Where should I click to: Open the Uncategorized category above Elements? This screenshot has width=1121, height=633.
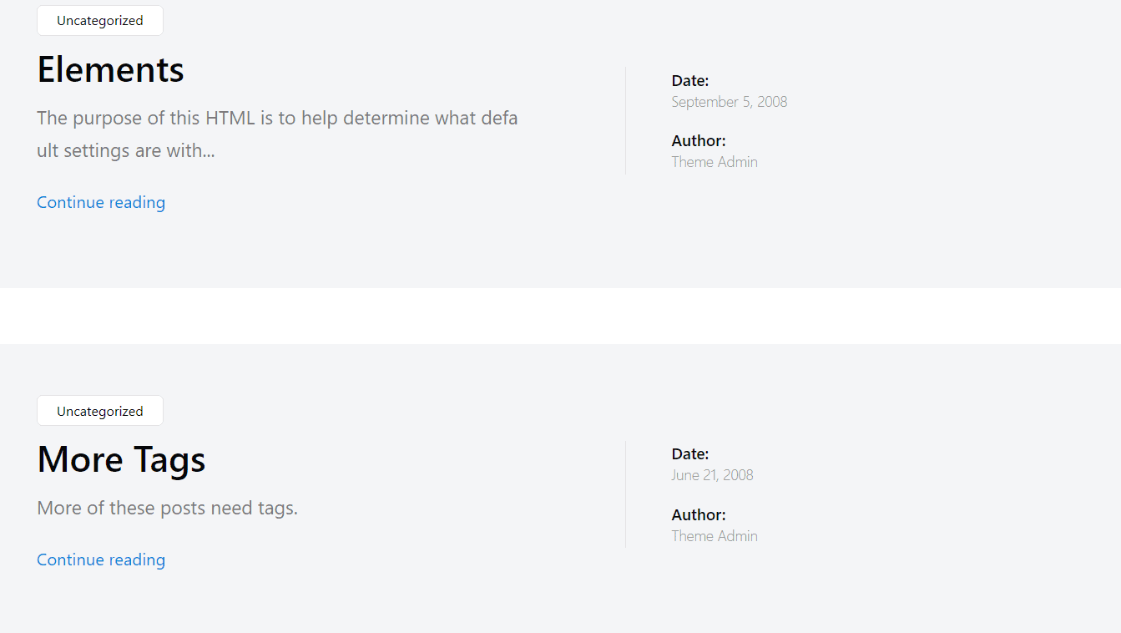[x=100, y=20]
